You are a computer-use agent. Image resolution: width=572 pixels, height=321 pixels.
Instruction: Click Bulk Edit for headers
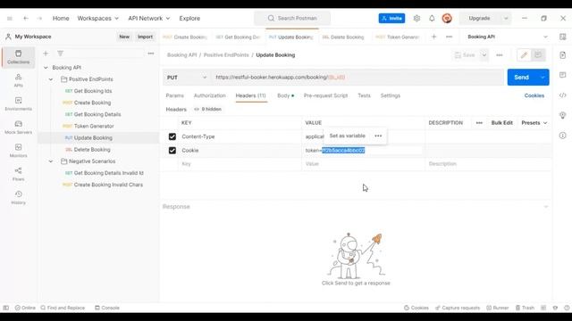(502, 123)
